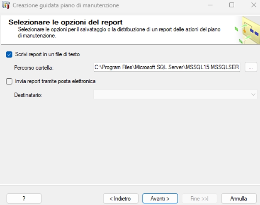
Task: Browse for folder with the ellipsis button
Action: (x=251, y=67)
